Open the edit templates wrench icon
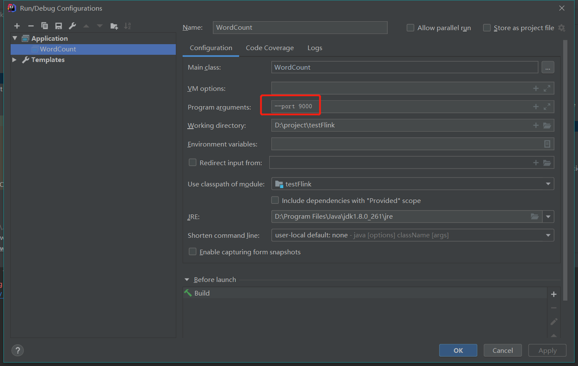 (x=72, y=26)
